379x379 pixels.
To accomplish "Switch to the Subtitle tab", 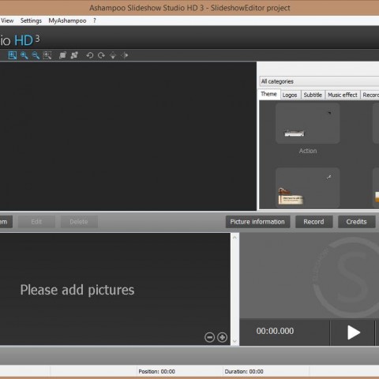I will [x=313, y=95].
